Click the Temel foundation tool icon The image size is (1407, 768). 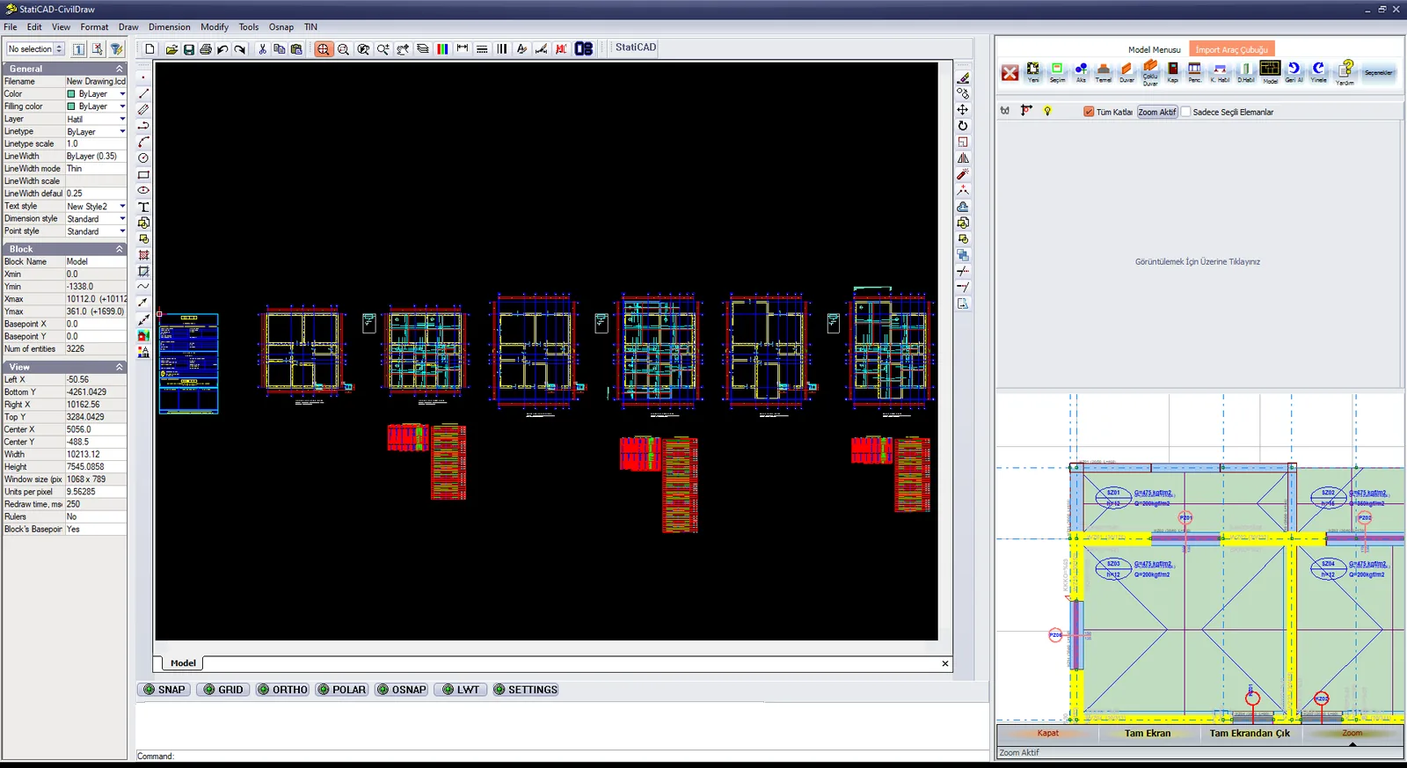(1103, 72)
